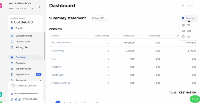Choose CSV from the Generate menu
This screenshot has height=103, width=200.
pos(188,37)
